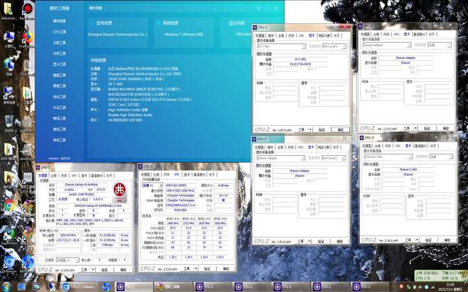Click the Zhaoxin logo in CPU-Z processor window

click(120, 192)
